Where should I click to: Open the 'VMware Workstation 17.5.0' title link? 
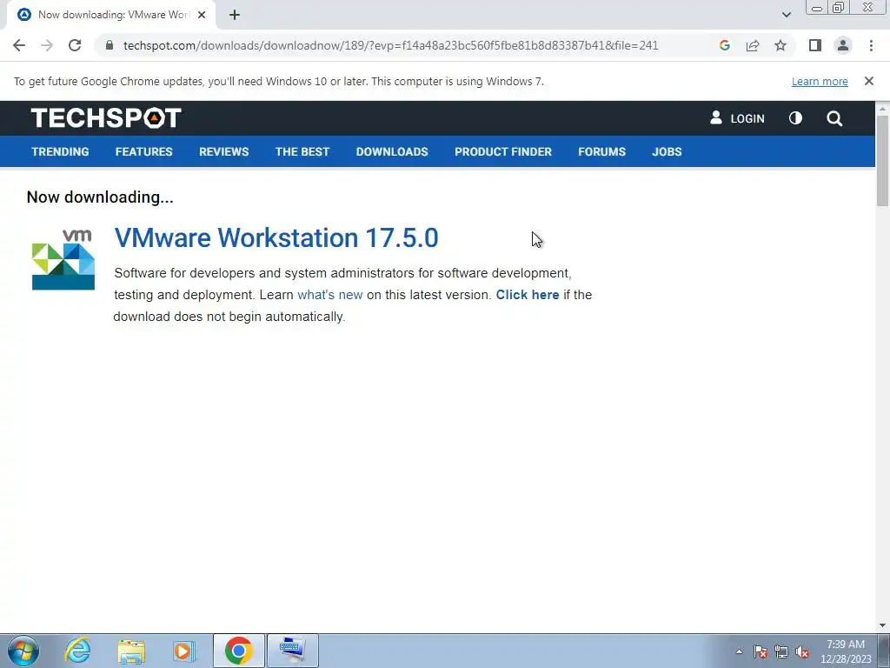[276, 237]
